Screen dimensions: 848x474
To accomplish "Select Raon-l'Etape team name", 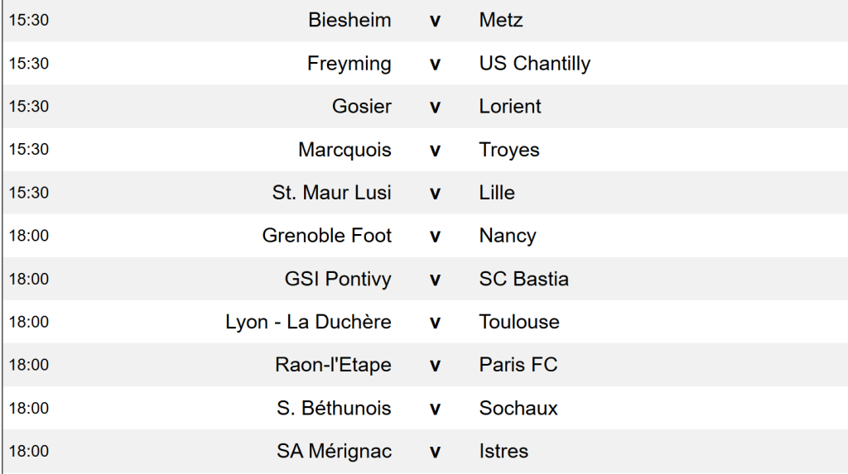I will (x=333, y=365).
